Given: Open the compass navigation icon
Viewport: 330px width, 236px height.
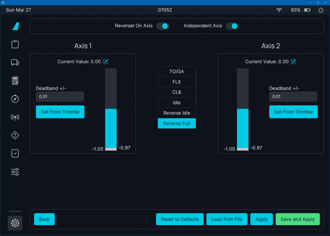Looking at the screenshot, I should point(15,99).
